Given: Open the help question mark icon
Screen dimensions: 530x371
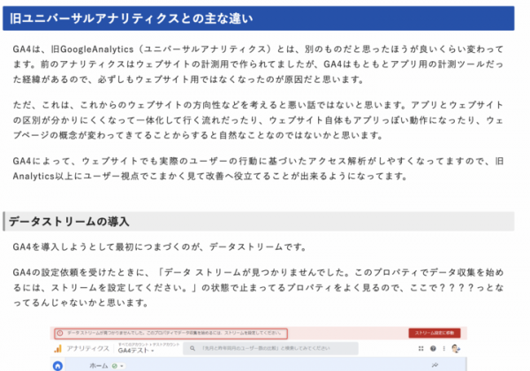Looking at the screenshot, I should tap(433, 348).
